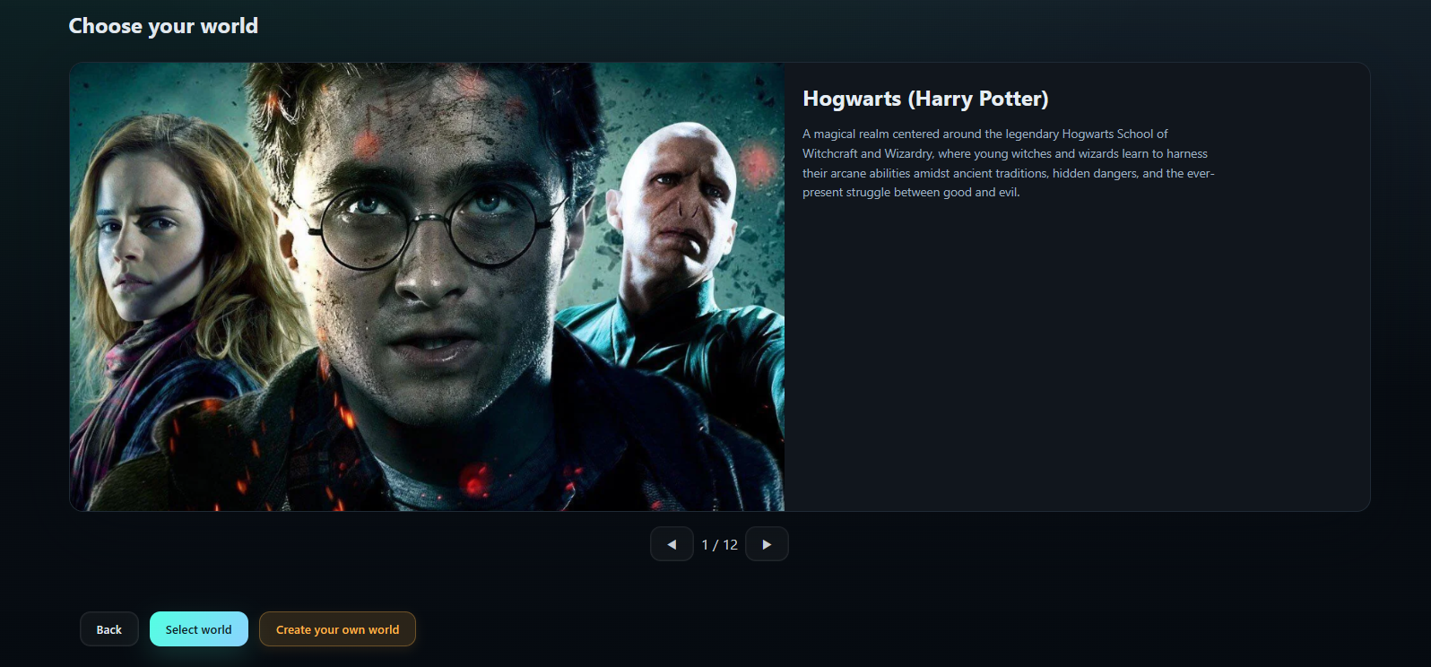The image size is (1431, 667).
Task: Go to the previous world with the left arrow
Action: point(672,544)
